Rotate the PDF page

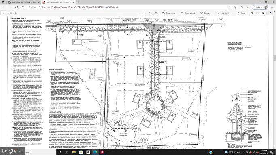click(x=150, y=13)
